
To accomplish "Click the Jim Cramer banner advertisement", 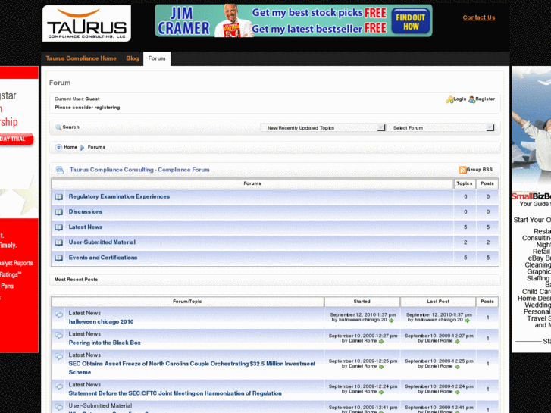I will pyautogui.click(x=294, y=20).
